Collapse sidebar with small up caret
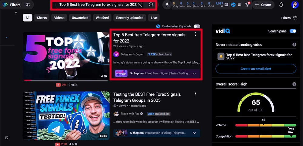Viewport: 303px width, 146px height. (16, 12)
